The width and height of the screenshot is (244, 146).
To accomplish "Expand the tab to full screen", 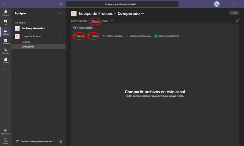I will 238,20.
